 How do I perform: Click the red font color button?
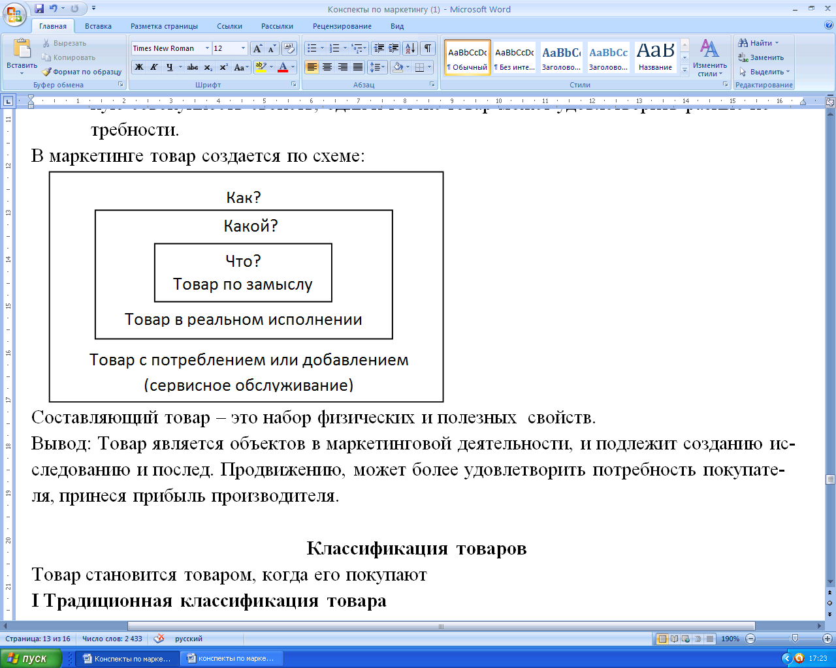point(283,67)
